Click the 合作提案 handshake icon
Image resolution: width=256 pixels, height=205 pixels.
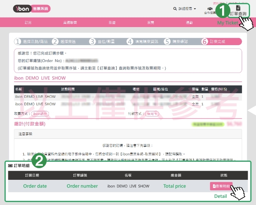click(x=210, y=8)
